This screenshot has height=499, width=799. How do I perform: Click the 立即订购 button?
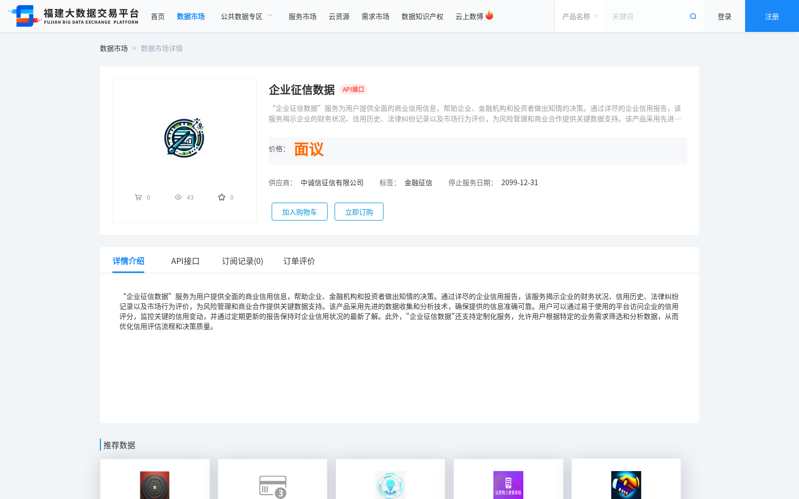click(359, 212)
